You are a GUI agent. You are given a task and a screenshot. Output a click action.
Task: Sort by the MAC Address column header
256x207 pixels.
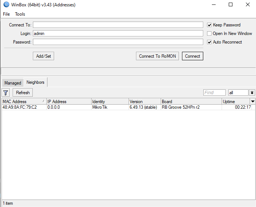pyautogui.click(x=22, y=101)
